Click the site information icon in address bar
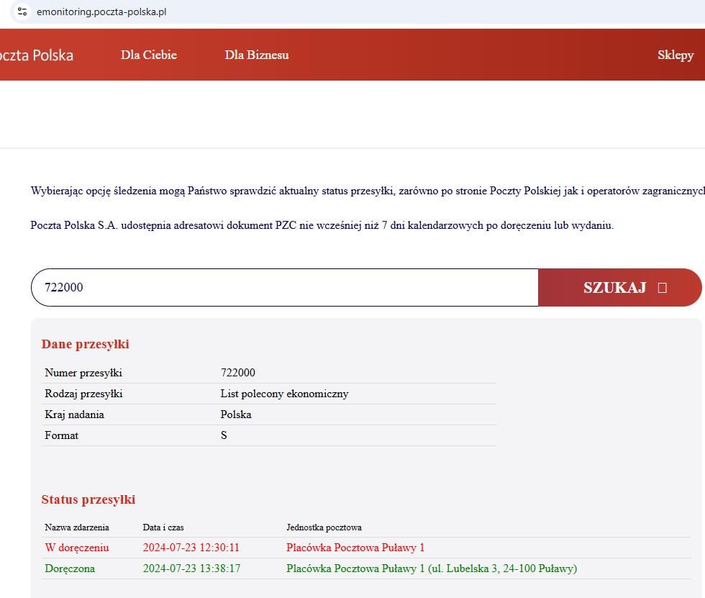This screenshot has height=598, width=705. [22, 12]
